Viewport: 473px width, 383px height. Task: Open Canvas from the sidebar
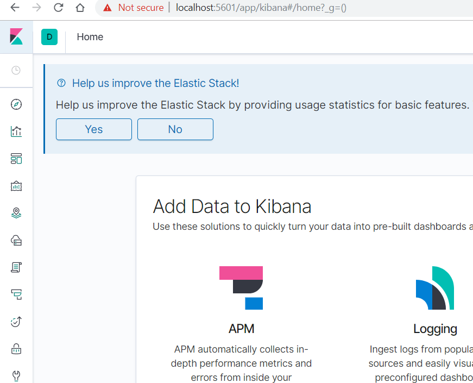(16, 186)
